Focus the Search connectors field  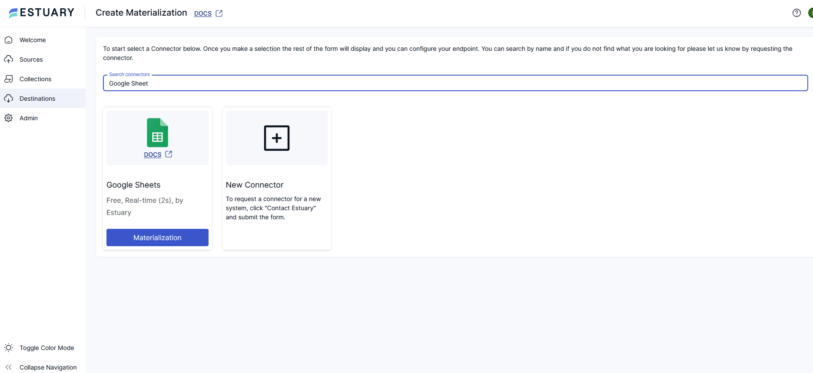click(455, 83)
